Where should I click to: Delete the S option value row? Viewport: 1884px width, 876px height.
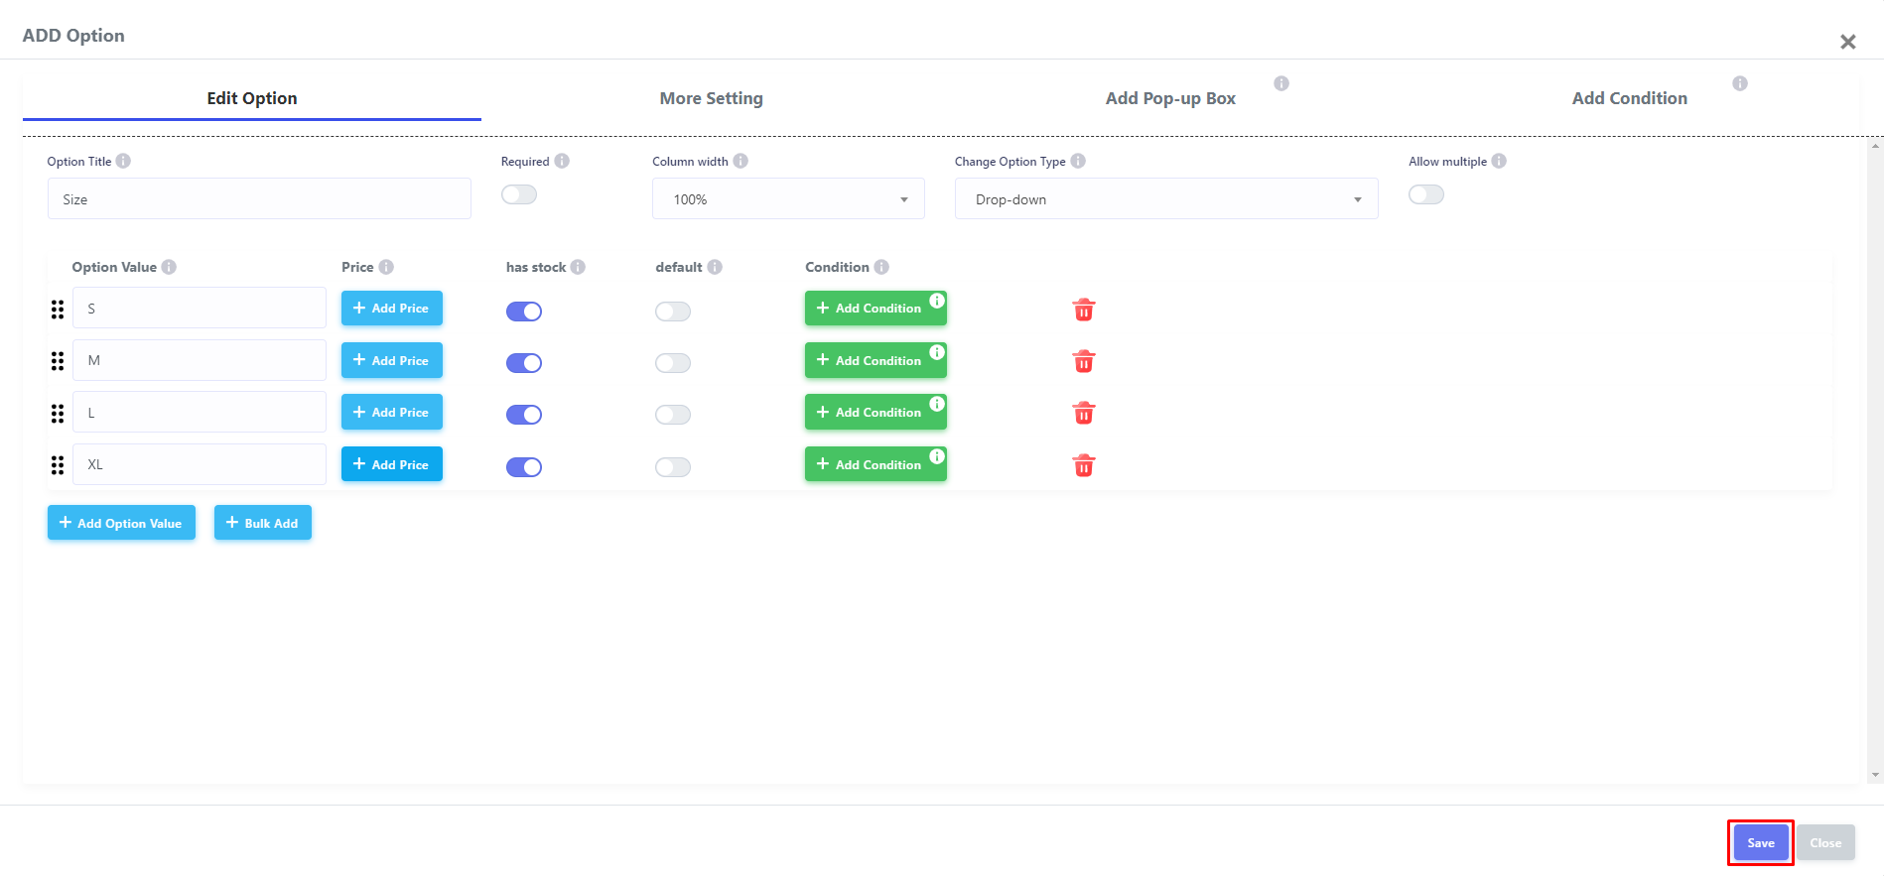(1084, 310)
